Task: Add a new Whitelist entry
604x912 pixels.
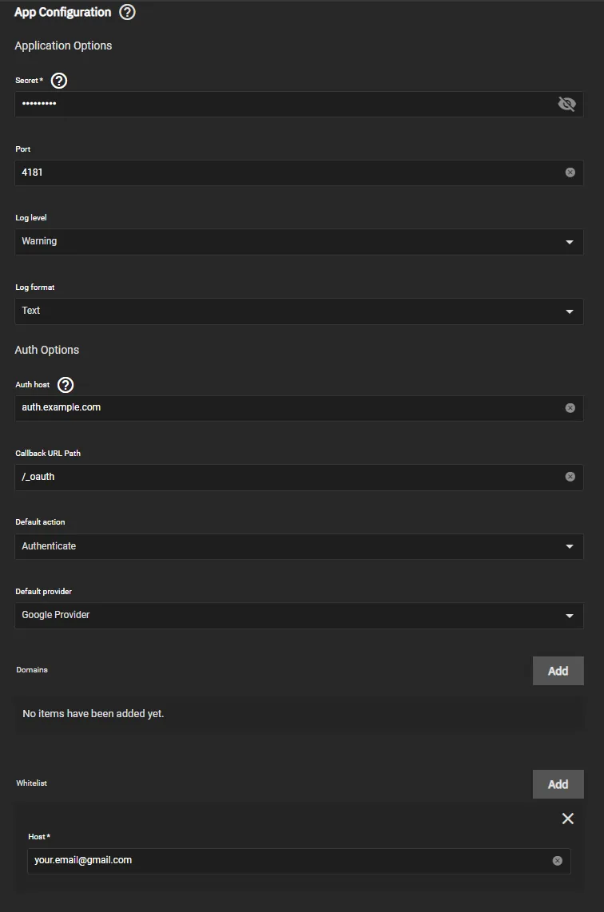Action: 558,783
